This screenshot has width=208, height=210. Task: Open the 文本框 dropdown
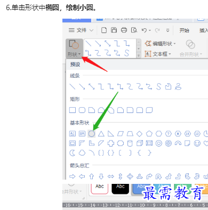(158, 54)
